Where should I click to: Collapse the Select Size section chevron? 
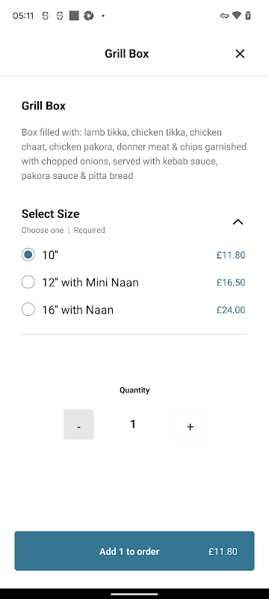pos(238,222)
